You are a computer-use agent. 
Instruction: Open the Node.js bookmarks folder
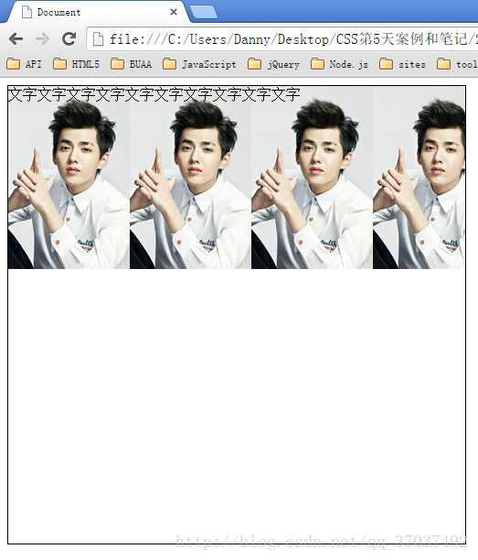tap(340, 64)
